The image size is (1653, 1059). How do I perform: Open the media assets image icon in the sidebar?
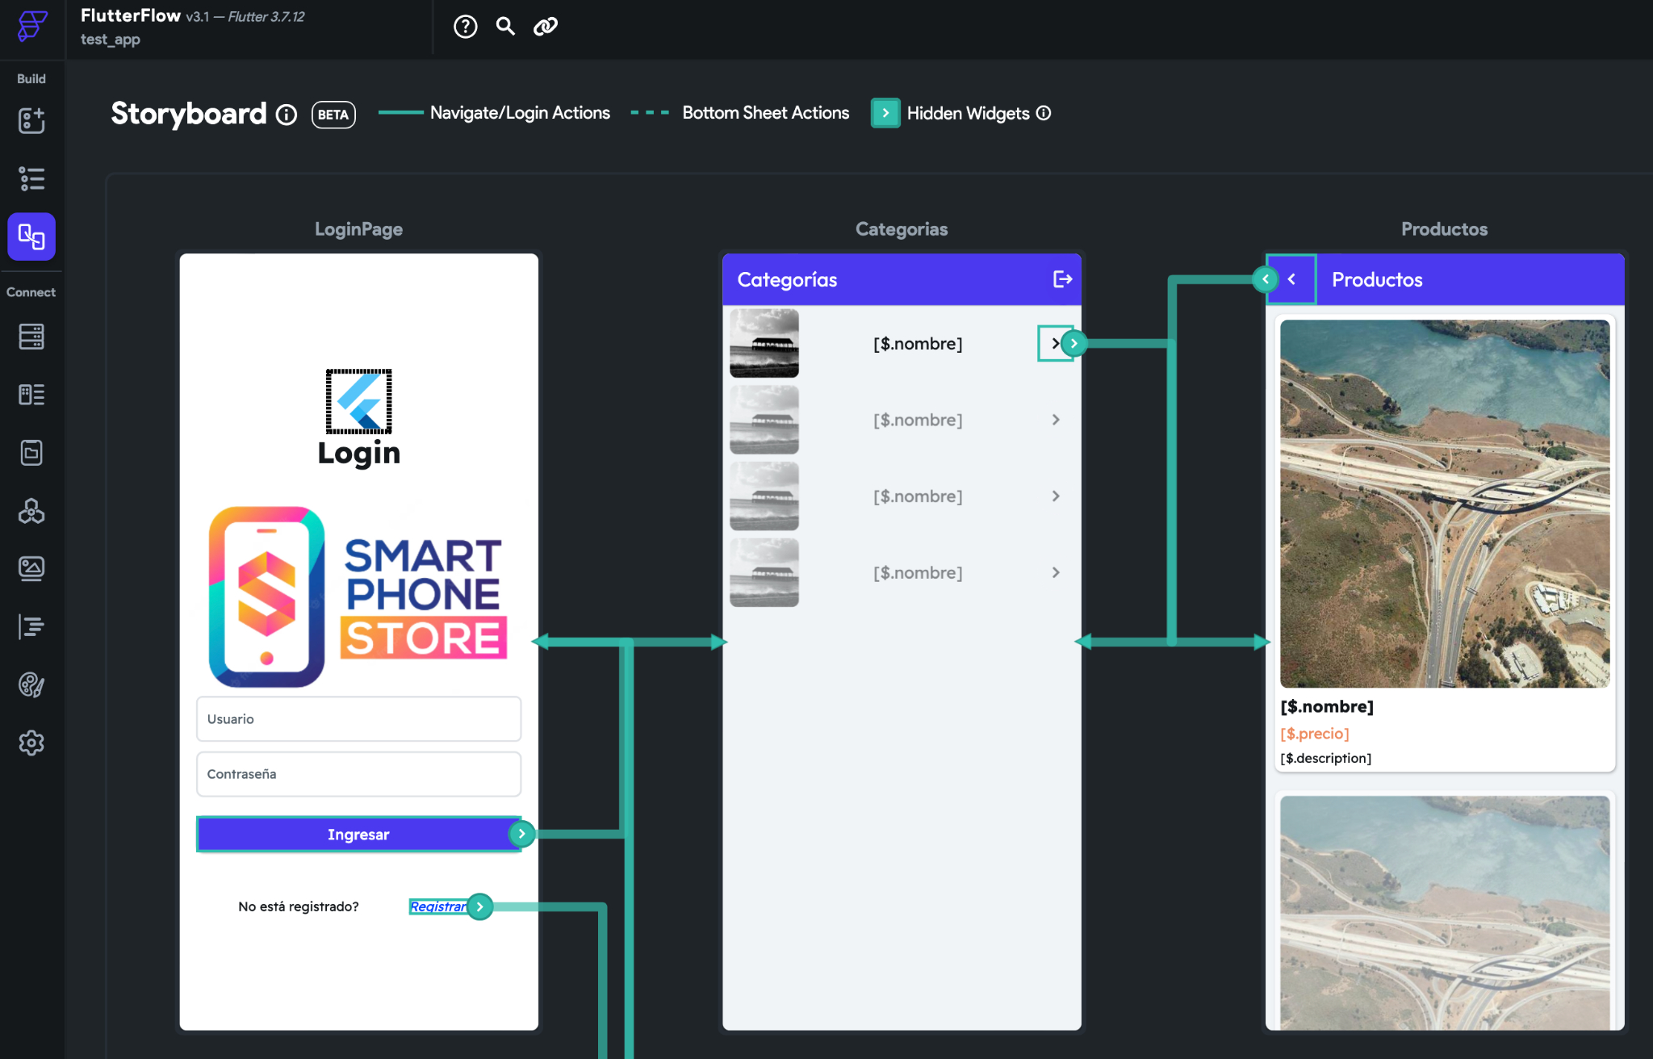click(31, 569)
